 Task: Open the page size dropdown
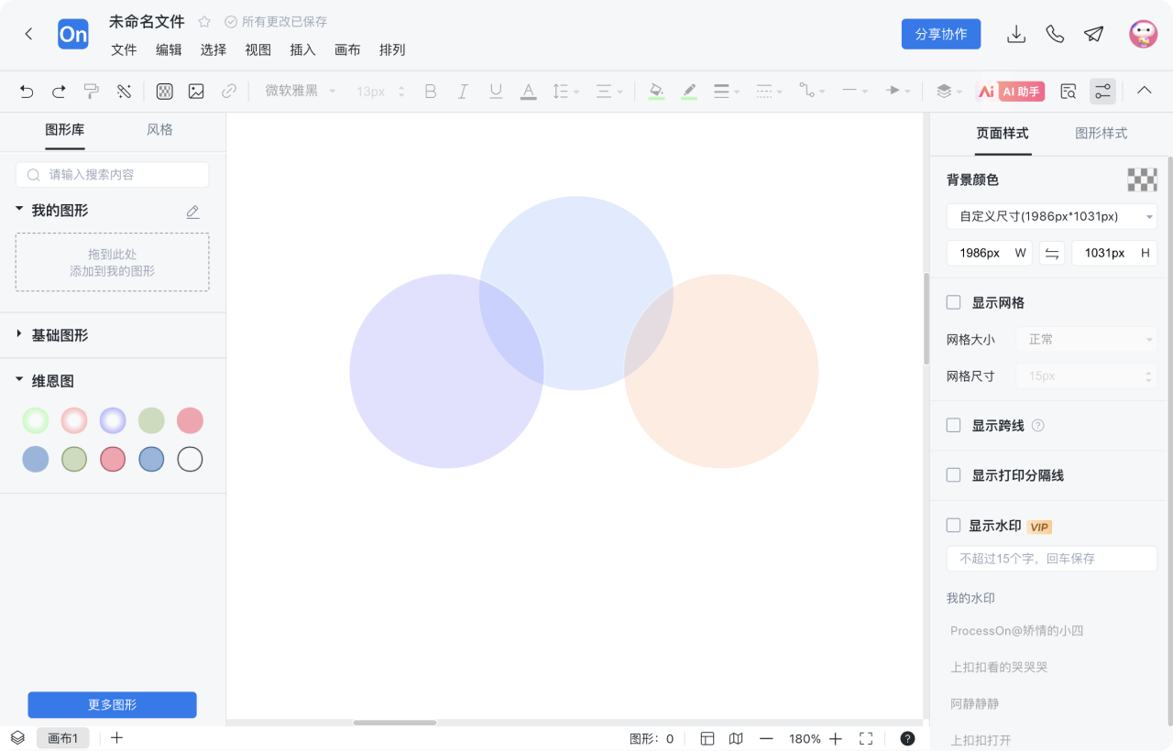(x=1051, y=216)
